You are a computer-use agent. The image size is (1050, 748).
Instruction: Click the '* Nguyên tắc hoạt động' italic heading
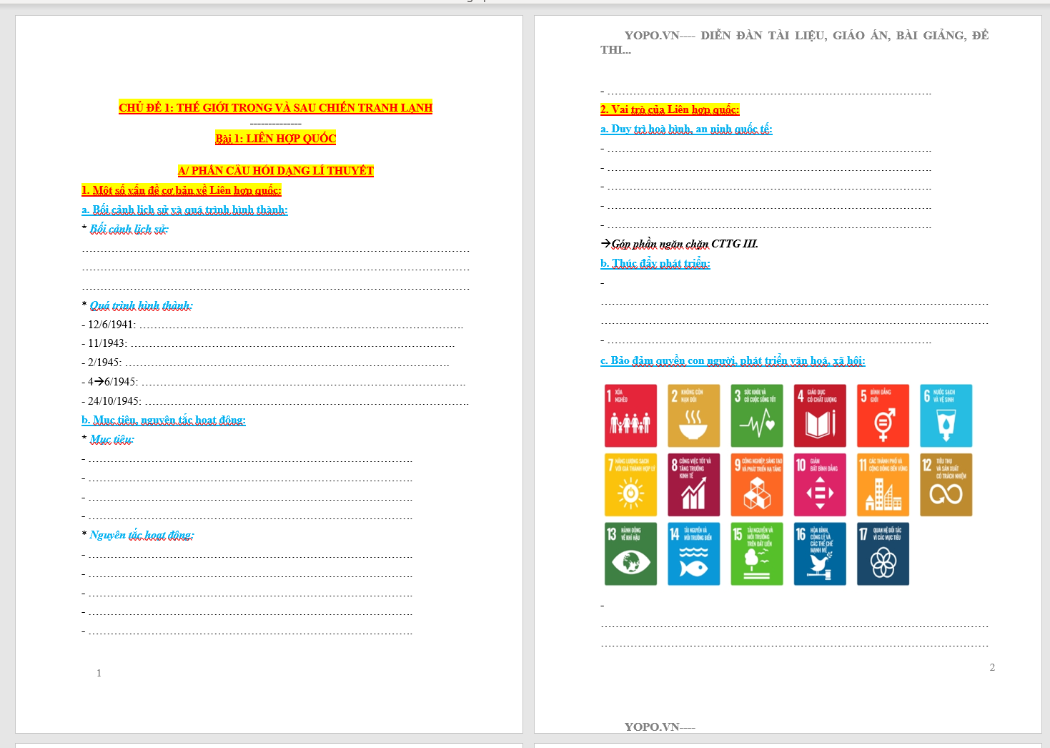(x=142, y=535)
